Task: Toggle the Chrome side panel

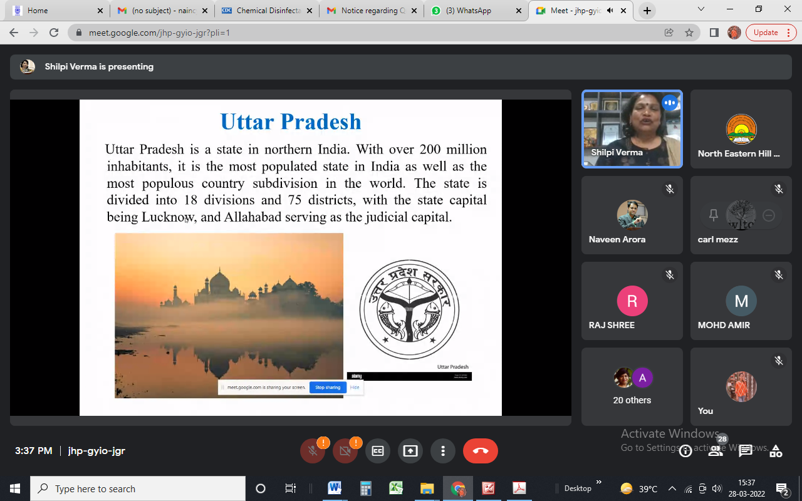Action: coord(714,33)
